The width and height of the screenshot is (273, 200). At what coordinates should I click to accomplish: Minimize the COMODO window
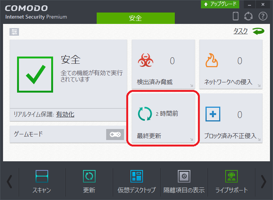(x=249, y=4)
